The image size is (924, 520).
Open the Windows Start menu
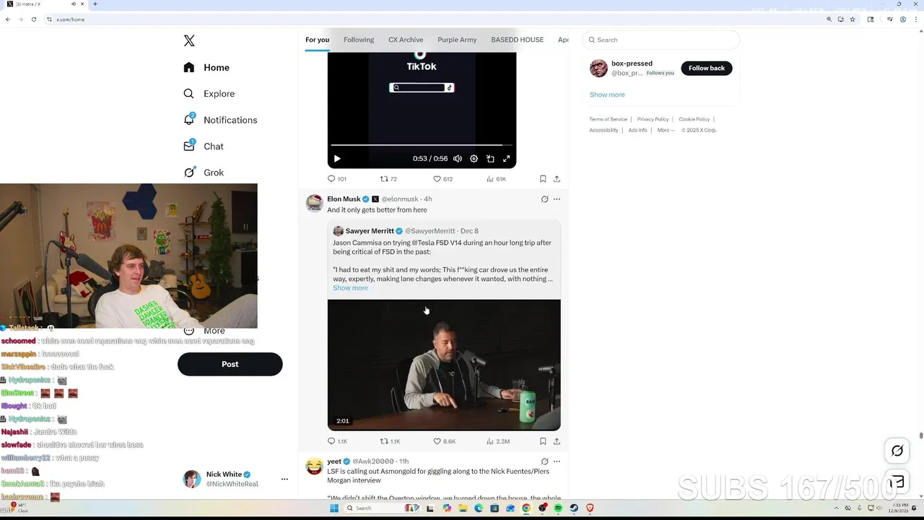click(x=334, y=508)
